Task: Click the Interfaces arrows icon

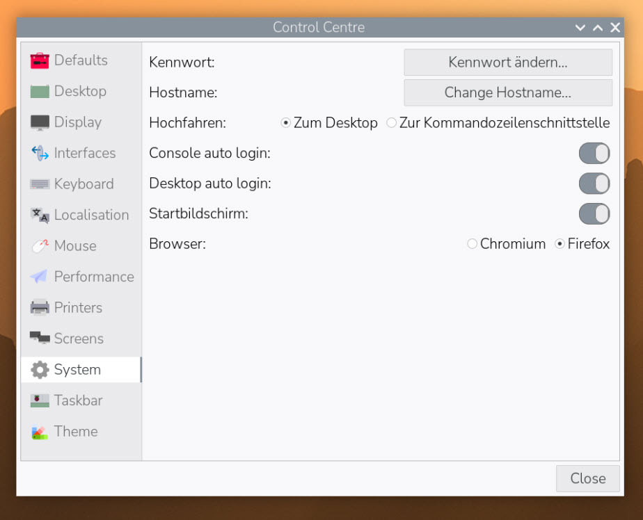Action: point(40,153)
